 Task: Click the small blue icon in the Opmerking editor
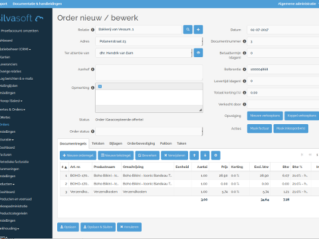pyautogui.click(x=100, y=86)
